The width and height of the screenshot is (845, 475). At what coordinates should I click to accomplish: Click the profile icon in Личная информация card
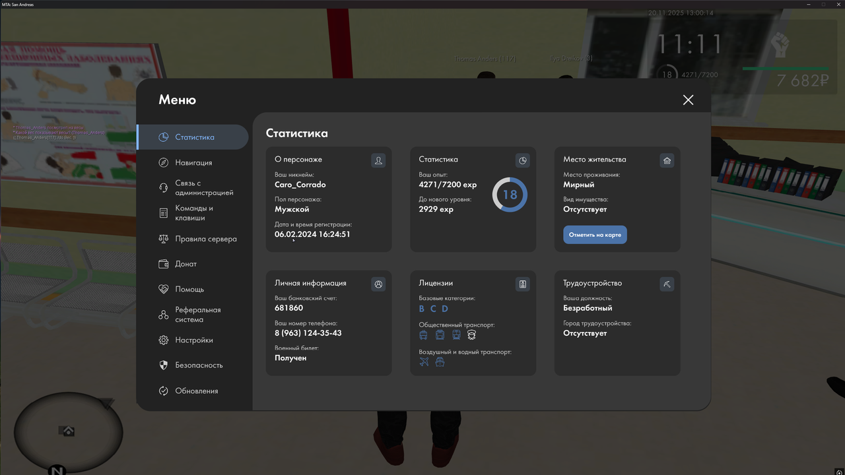coord(378,284)
